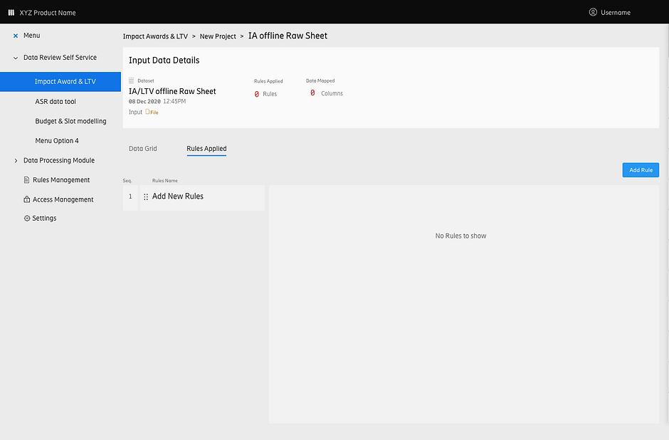This screenshot has width=669, height=440.
Task: Click the 08 Dec 2020 date text
Action: [144, 102]
